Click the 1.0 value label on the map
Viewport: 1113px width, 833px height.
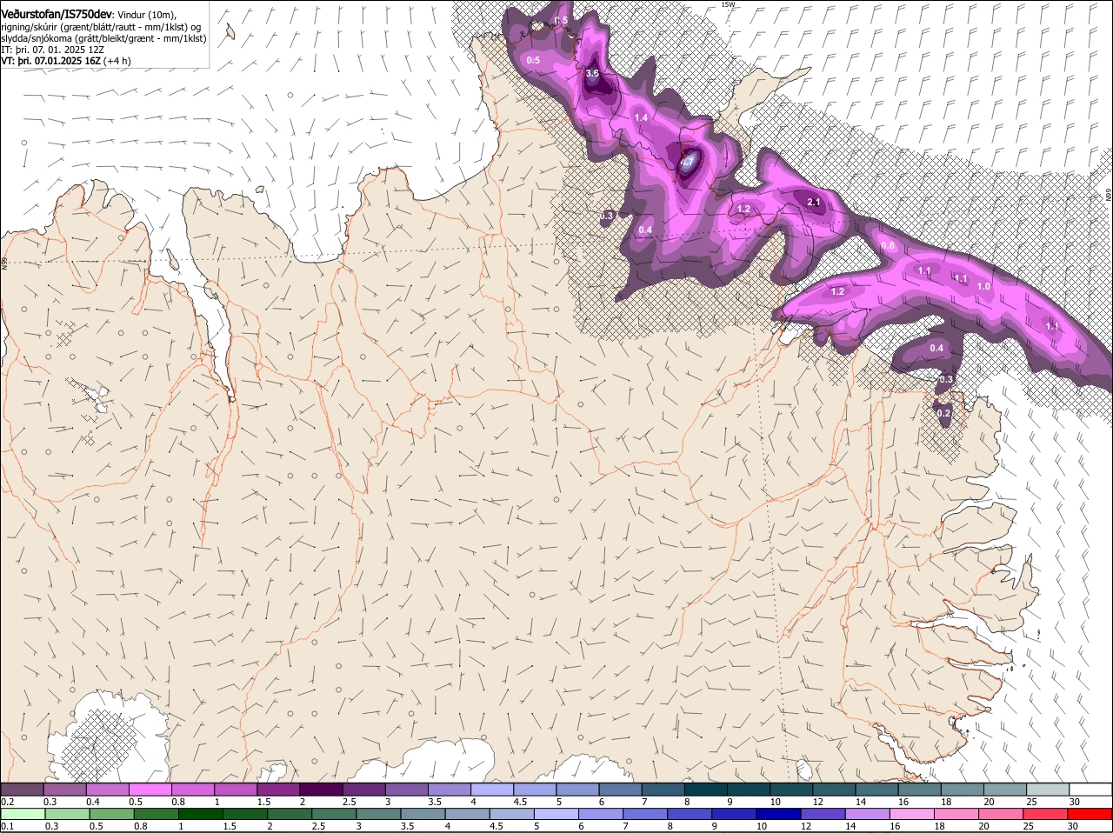coord(983,286)
